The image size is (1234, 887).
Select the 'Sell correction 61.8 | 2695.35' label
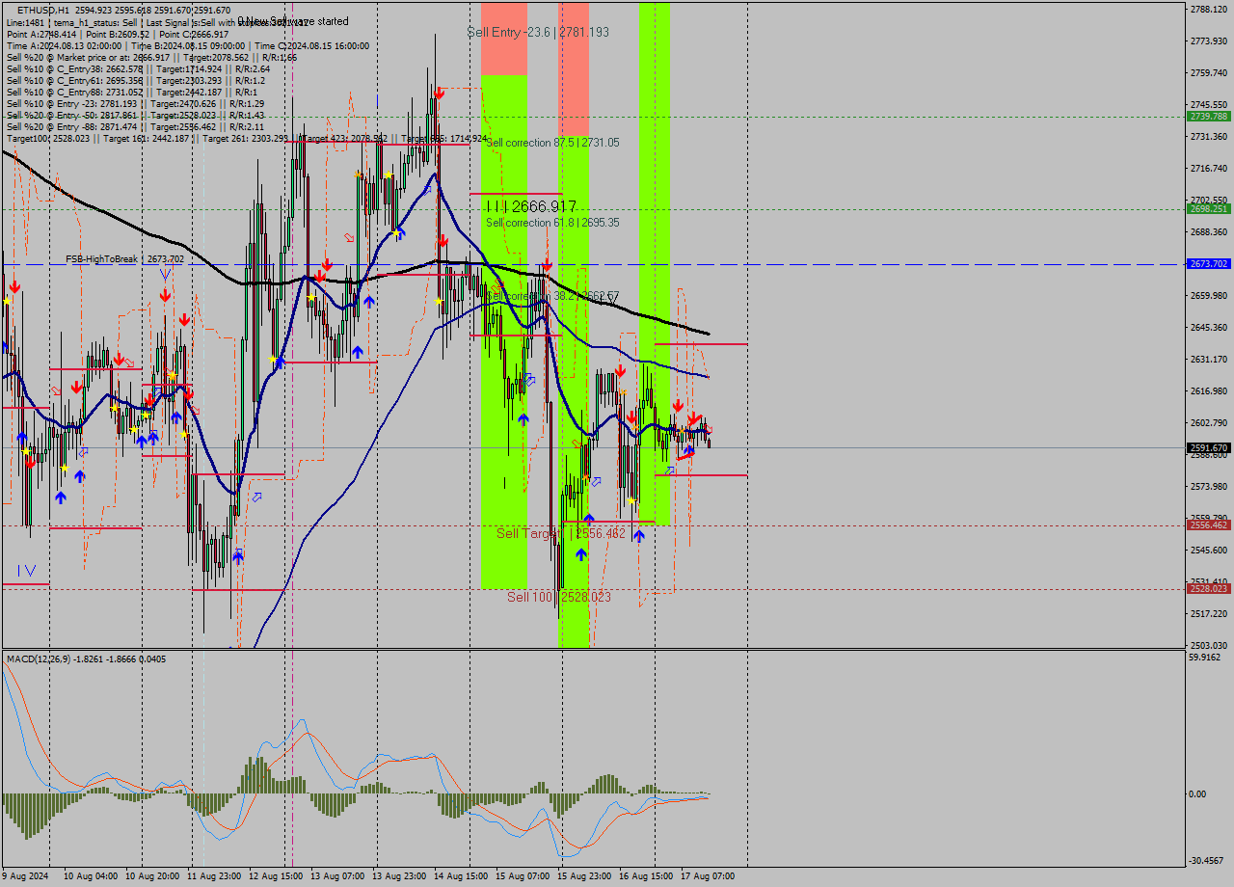click(x=553, y=223)
